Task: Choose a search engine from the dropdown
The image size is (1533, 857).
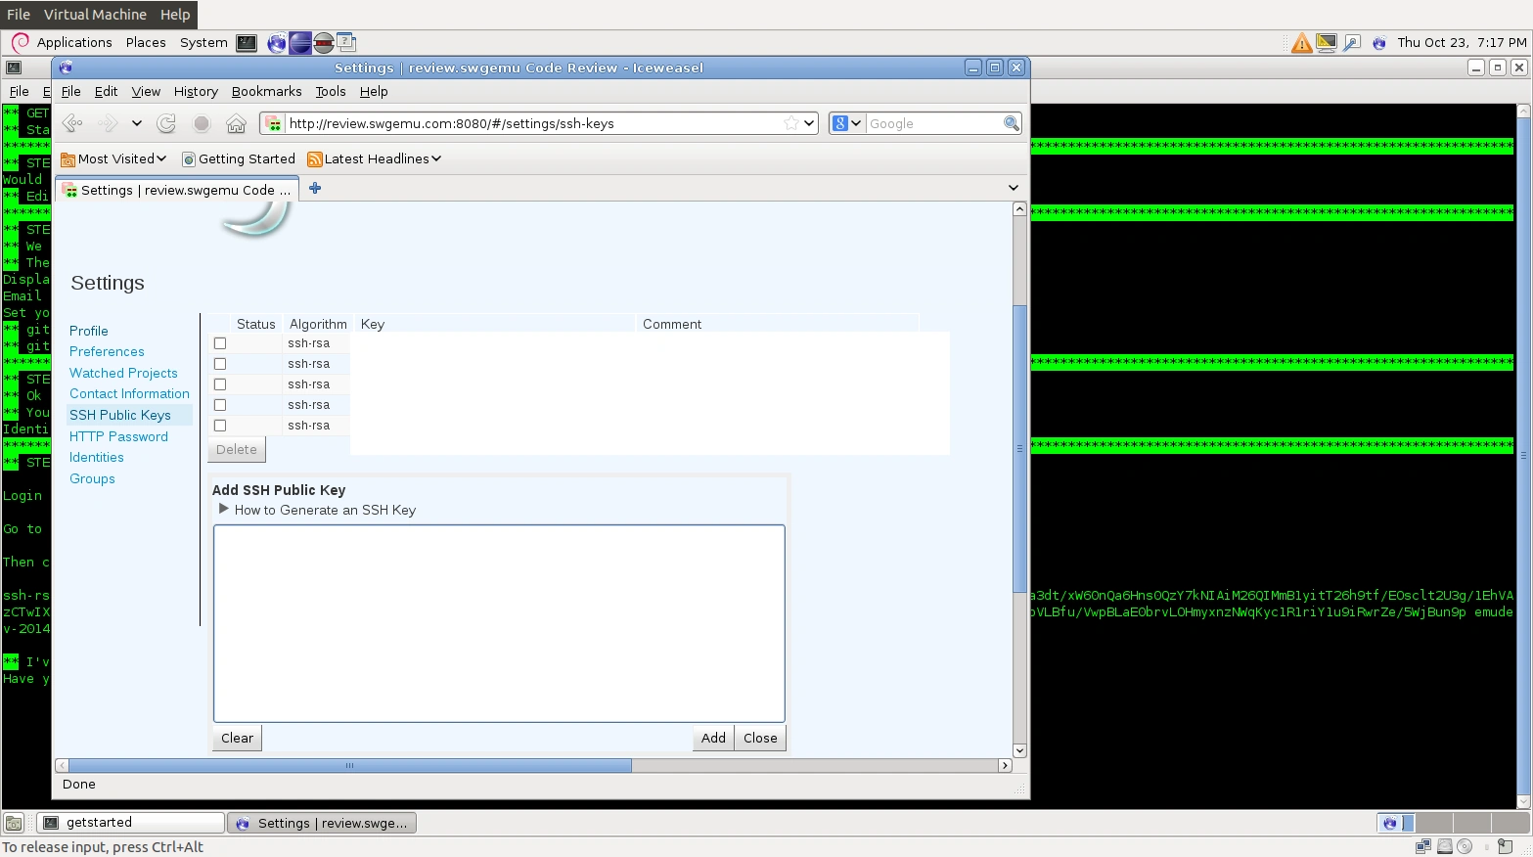Action: (847, 123)
